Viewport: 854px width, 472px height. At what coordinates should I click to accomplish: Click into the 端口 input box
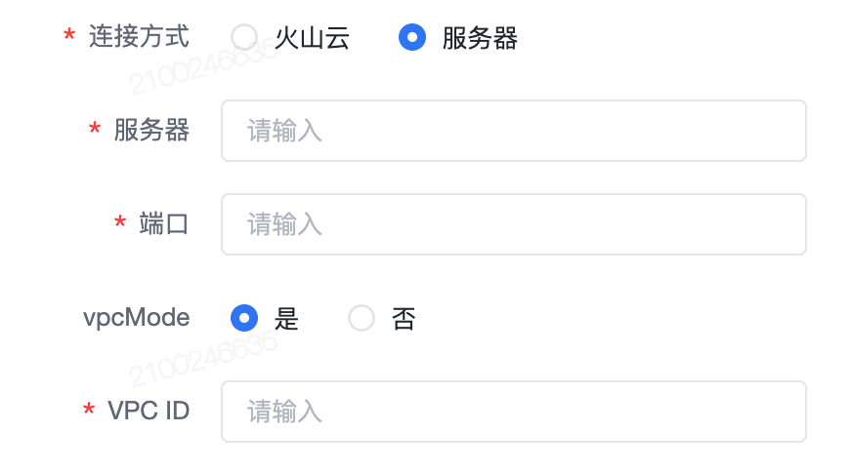tap(513, 224)
